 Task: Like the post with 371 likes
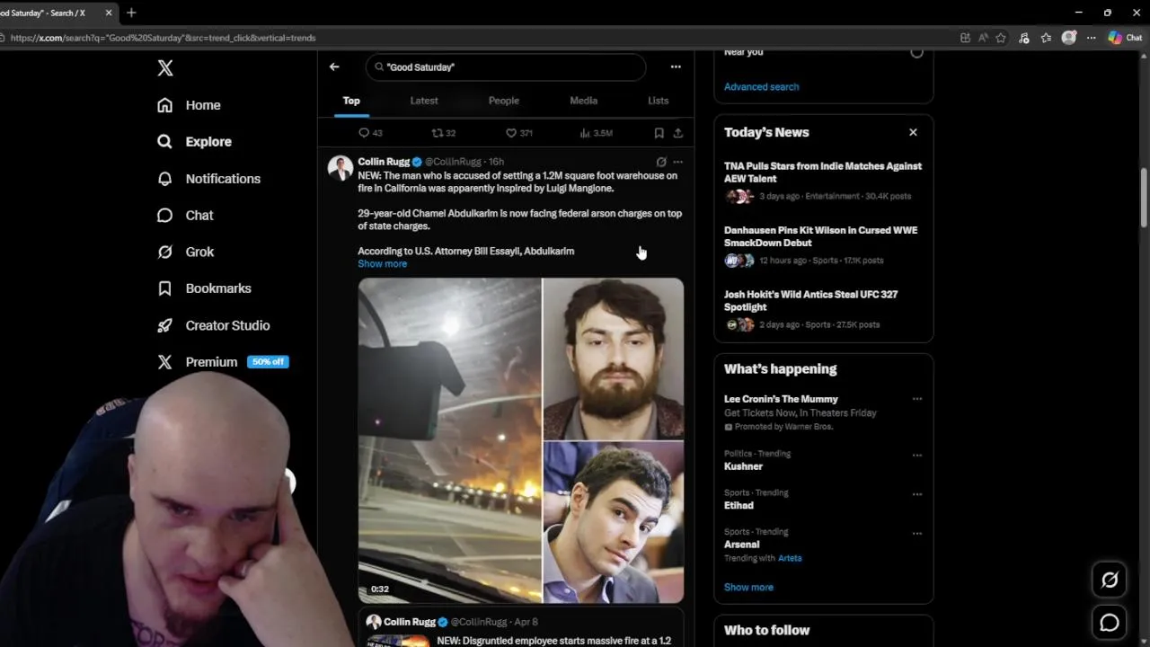tap(519, 133)
